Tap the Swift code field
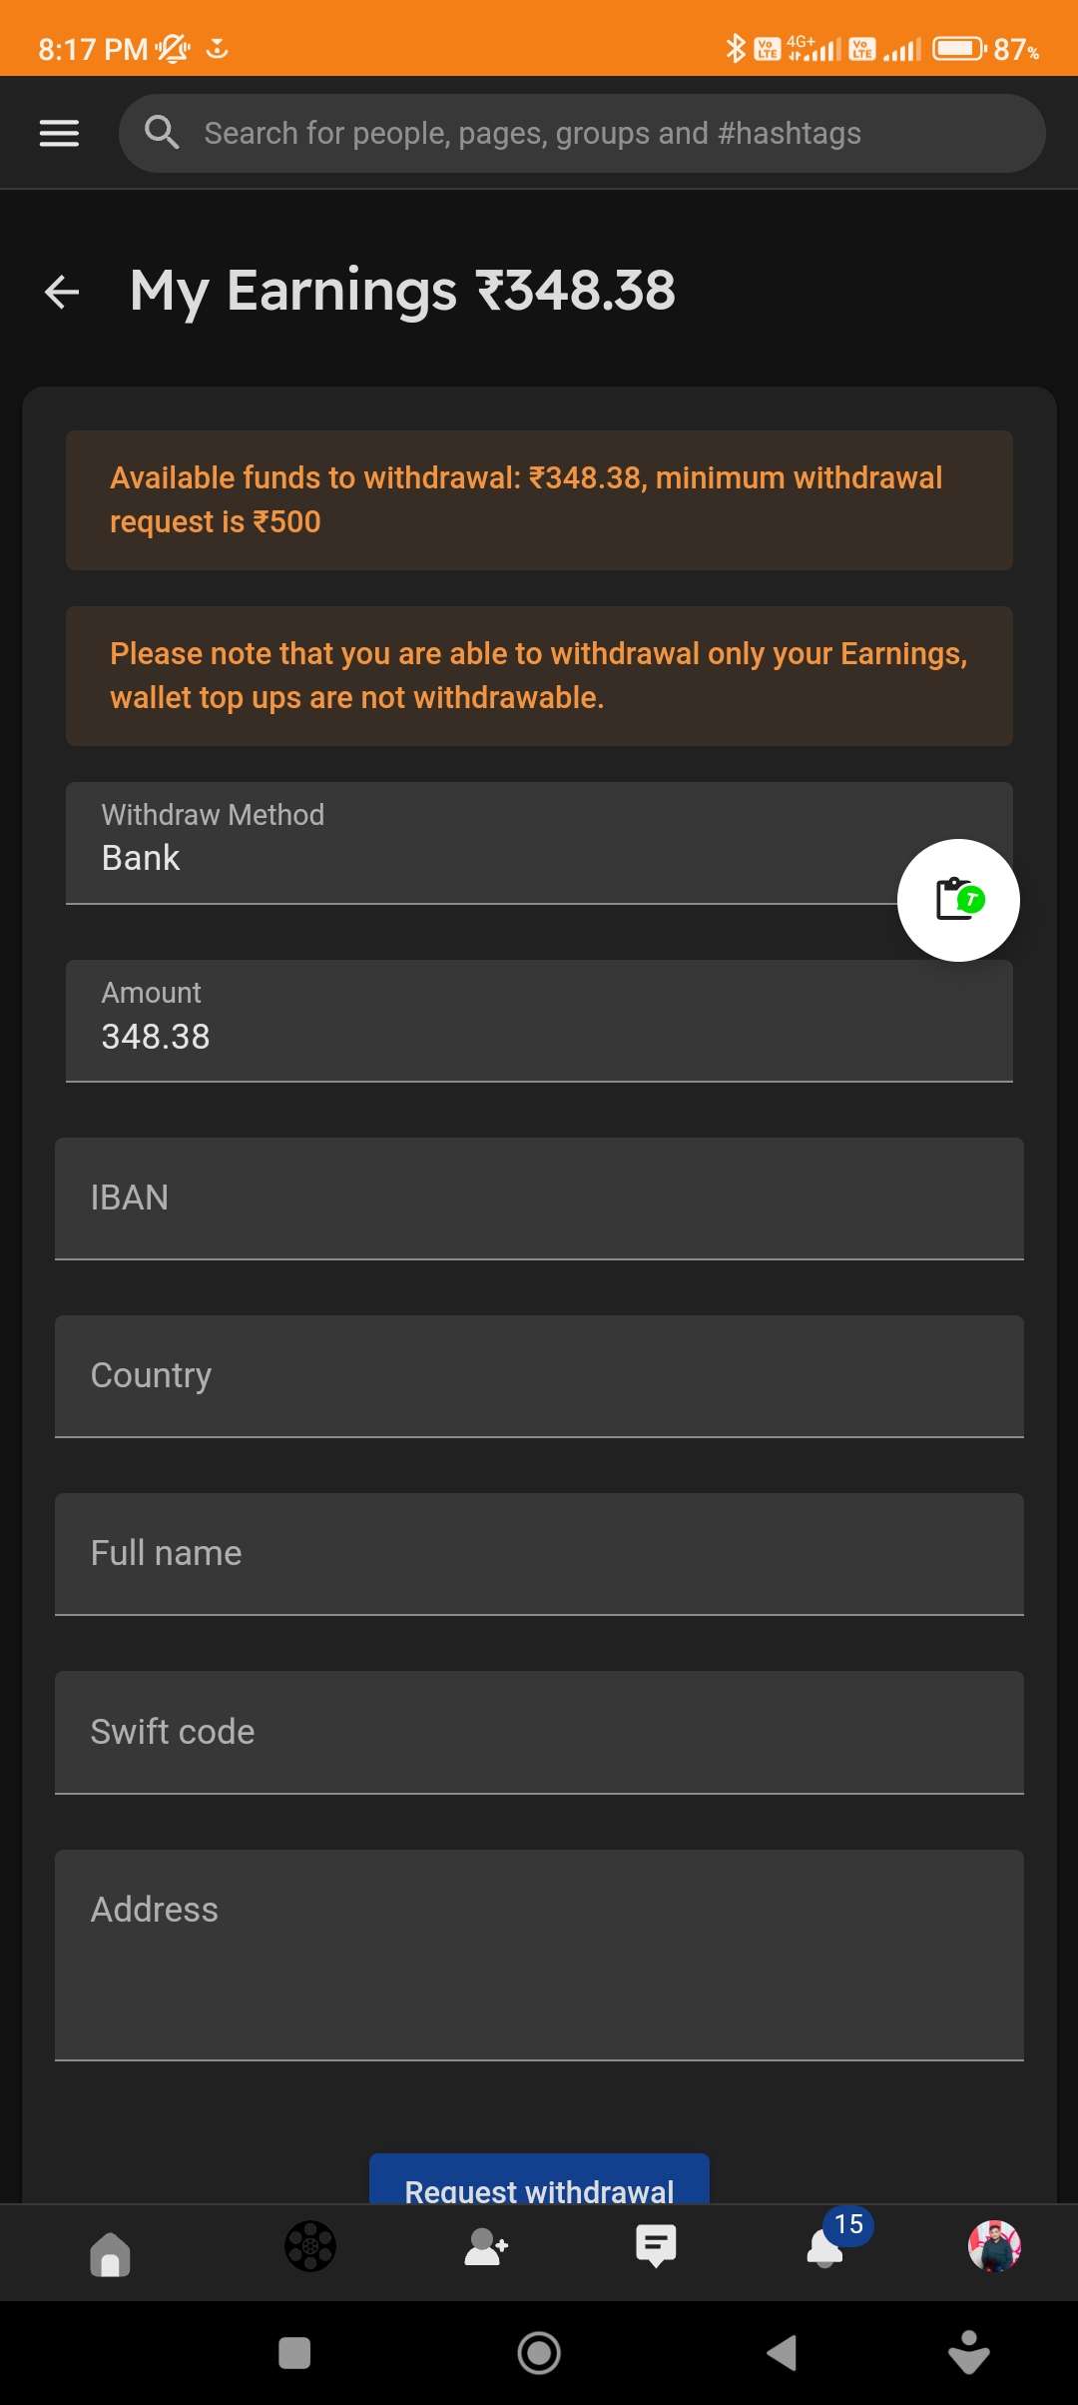The width and height of the screenshot is (1078, 2405). click(x=539, y=1733)
